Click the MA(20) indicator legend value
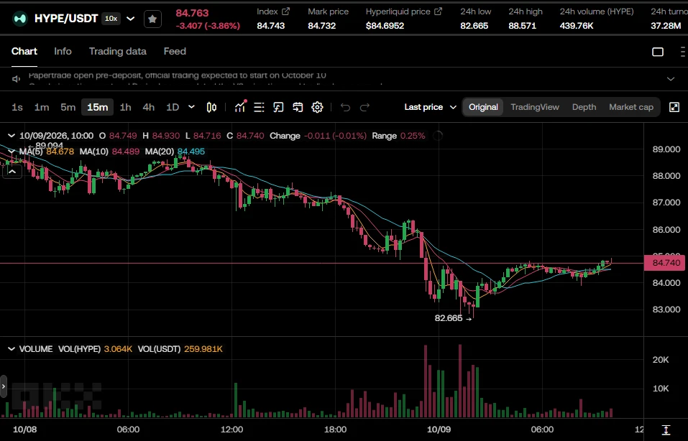 click(x=191, y=152)
